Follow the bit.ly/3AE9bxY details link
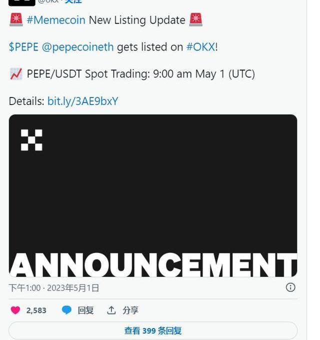Image resolution: width=320 pixels, height=340 pixels. pos(82,101)
